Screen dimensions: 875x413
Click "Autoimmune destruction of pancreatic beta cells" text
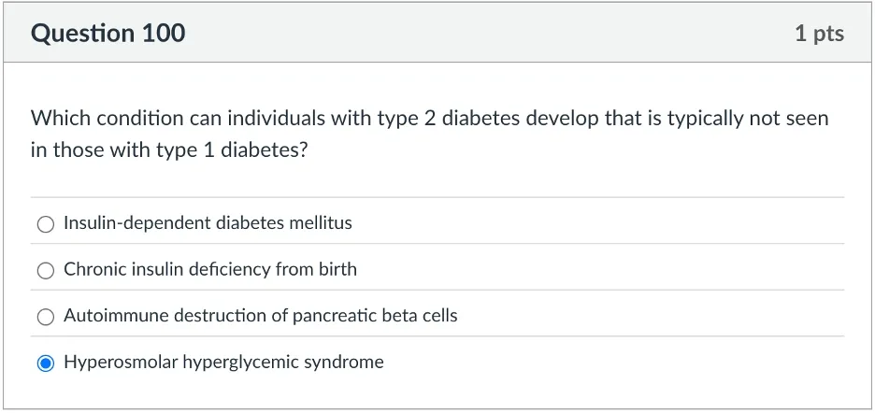tap(261, 316)
